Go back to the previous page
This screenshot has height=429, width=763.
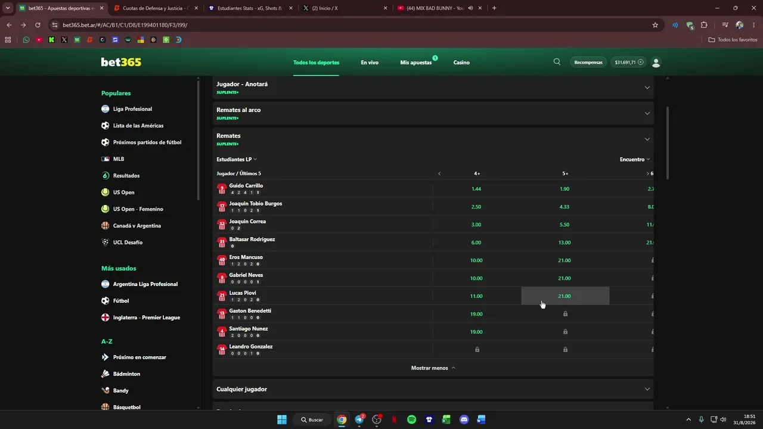[9, 25]
